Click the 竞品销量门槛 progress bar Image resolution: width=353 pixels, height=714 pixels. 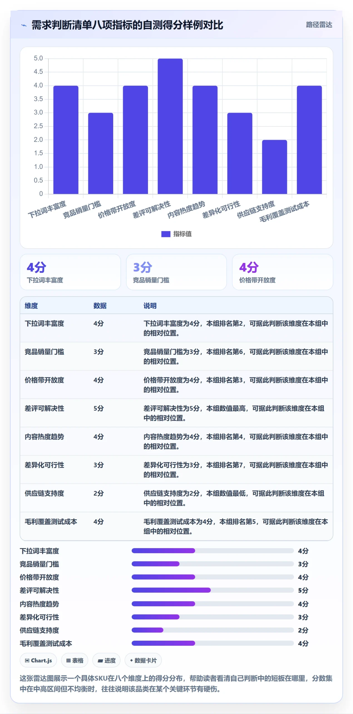point(213,564)
